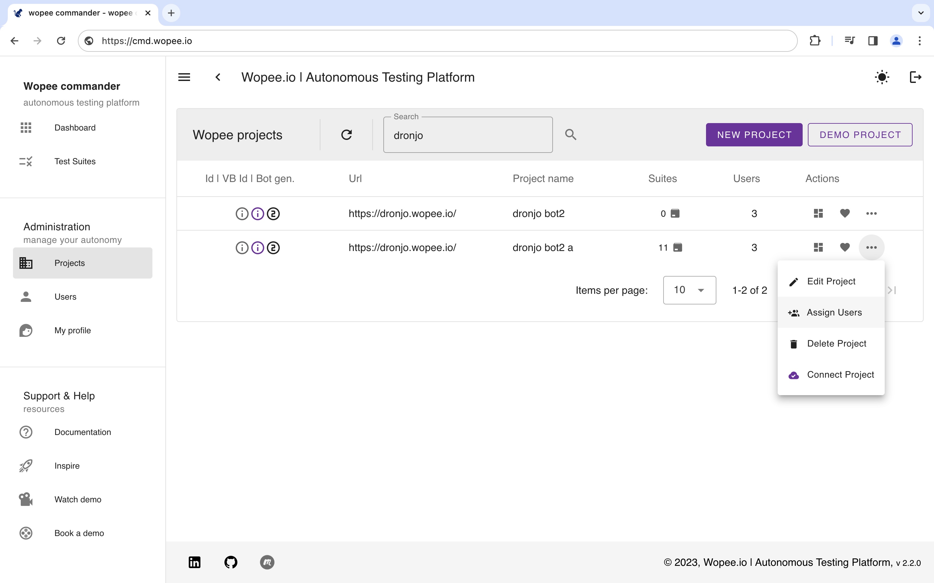Open more actions menu for dronjo bot2

pos(871,213)
